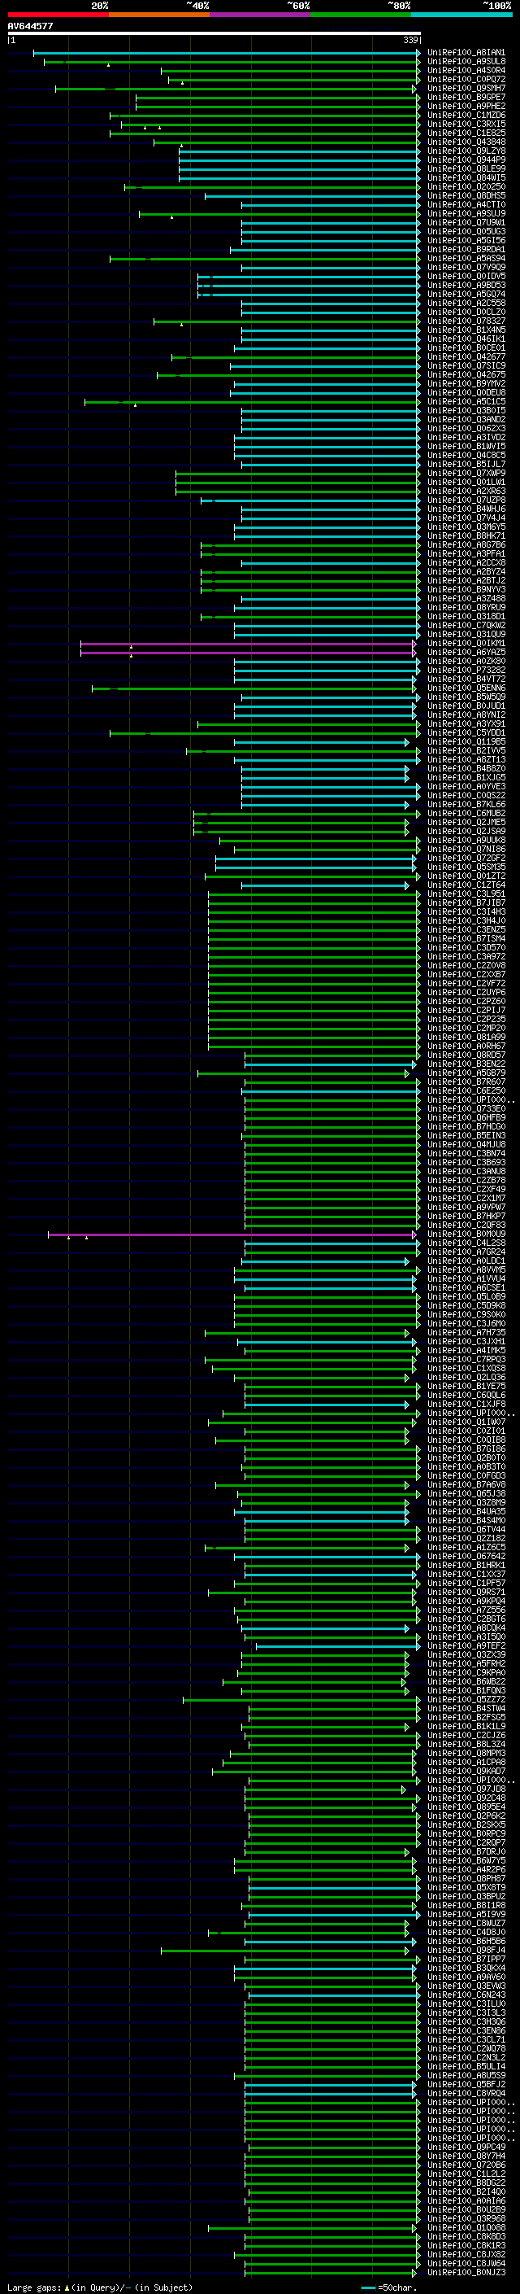
Task: Select the AV644577 query label
Action: pos(30,26)
